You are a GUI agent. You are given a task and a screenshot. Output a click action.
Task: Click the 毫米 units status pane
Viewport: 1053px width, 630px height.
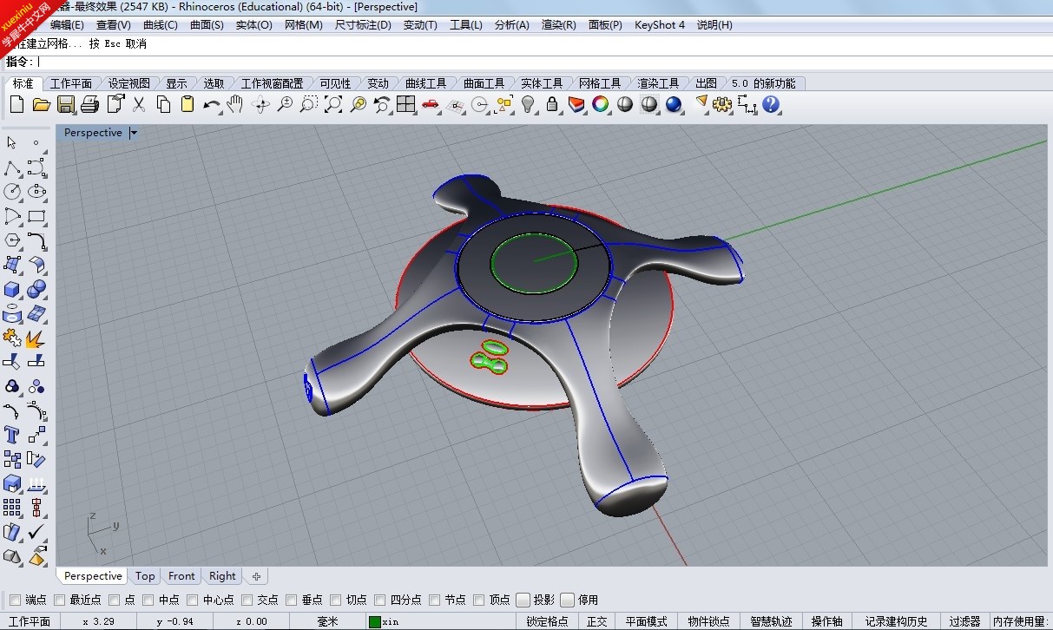[327, 621]
